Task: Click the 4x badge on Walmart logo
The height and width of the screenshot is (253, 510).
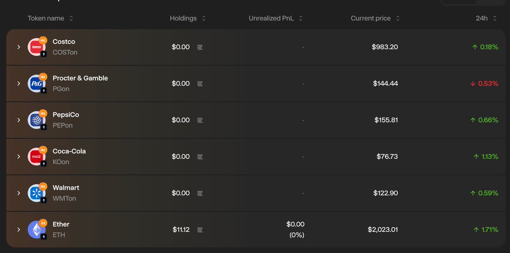Action: coord(43,186)
